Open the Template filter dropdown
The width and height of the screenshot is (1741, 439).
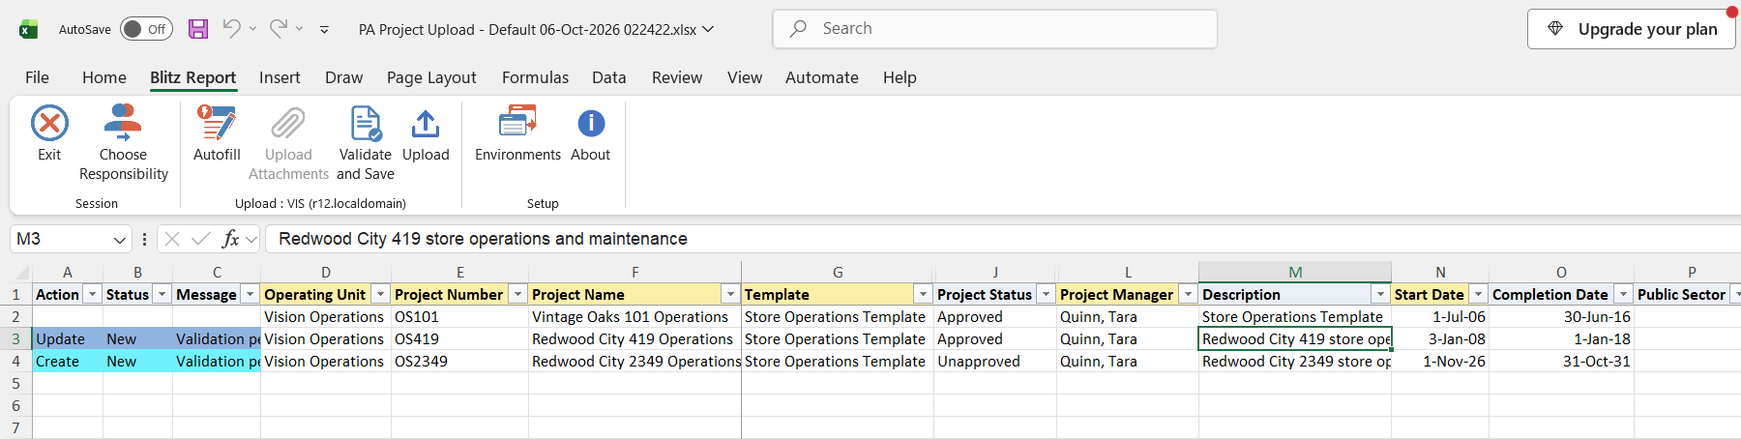pyautogui.click(x=924, y=294)
